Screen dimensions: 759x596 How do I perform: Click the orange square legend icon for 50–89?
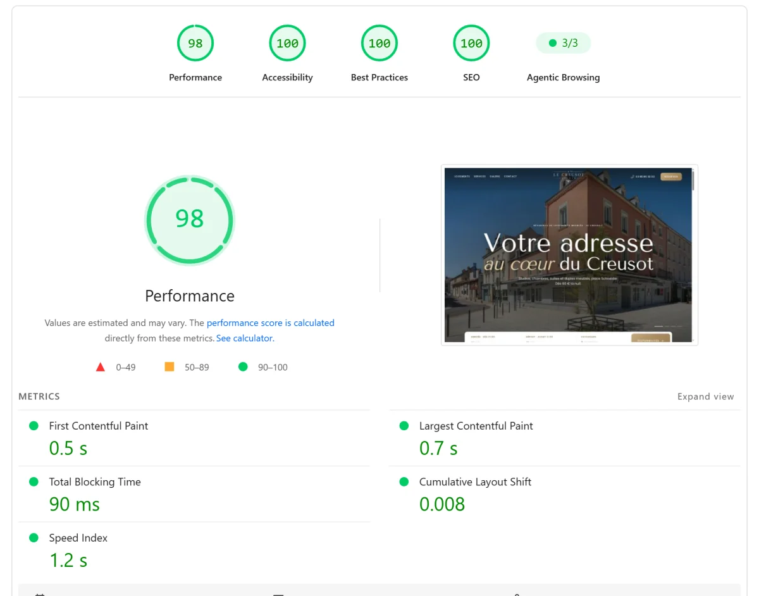click(170, 366)
